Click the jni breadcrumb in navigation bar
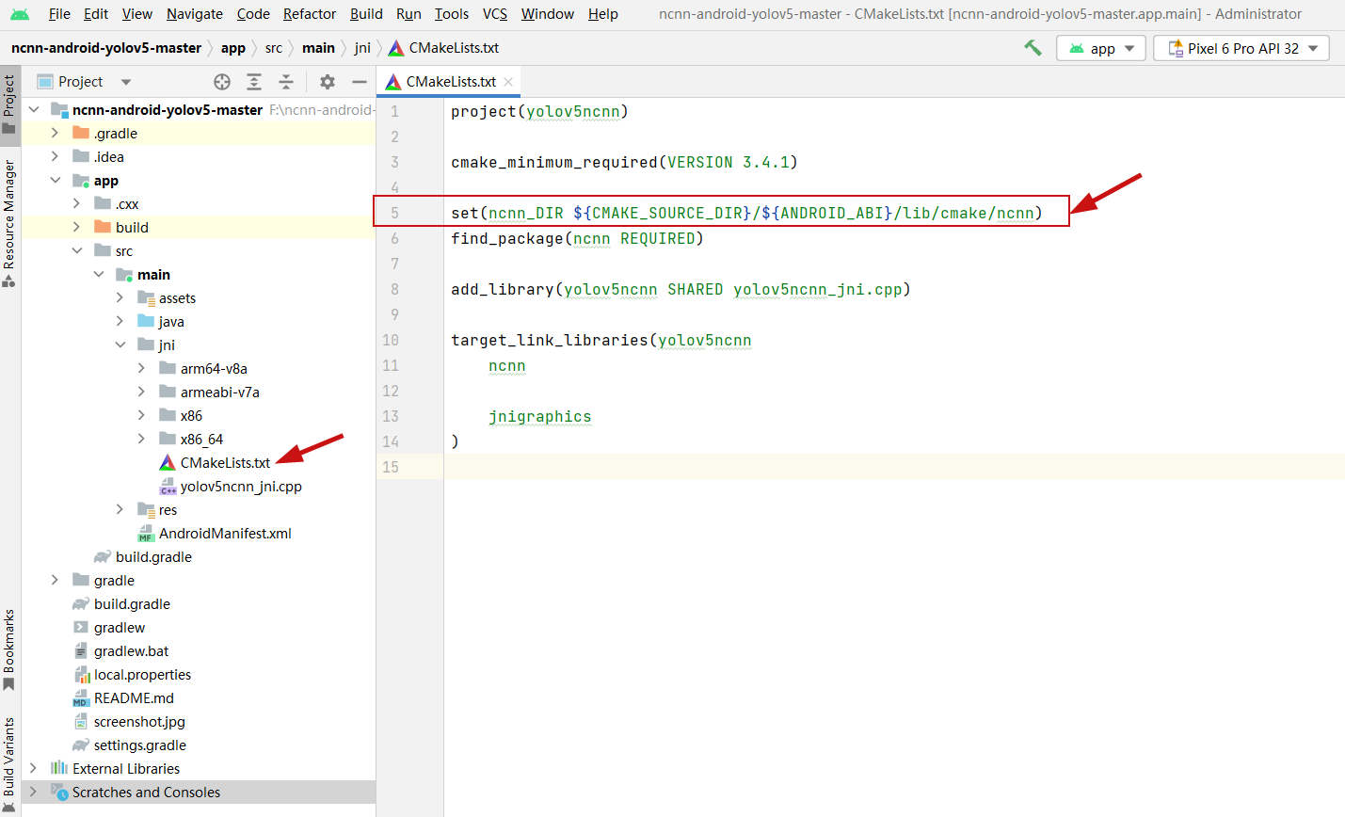 [362, 48]
